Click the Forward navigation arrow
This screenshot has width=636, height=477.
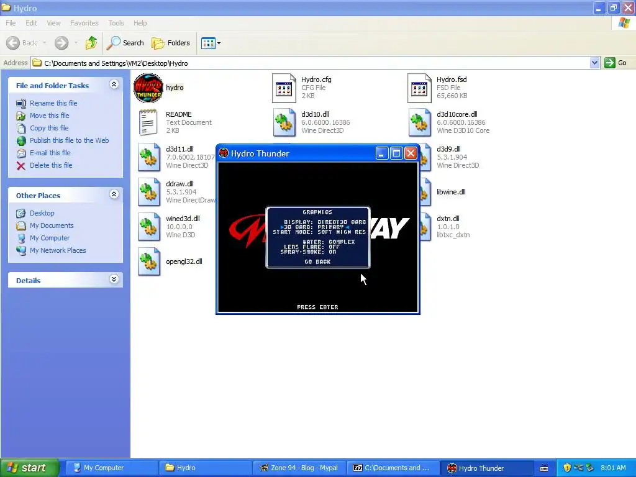coord(61,43)
